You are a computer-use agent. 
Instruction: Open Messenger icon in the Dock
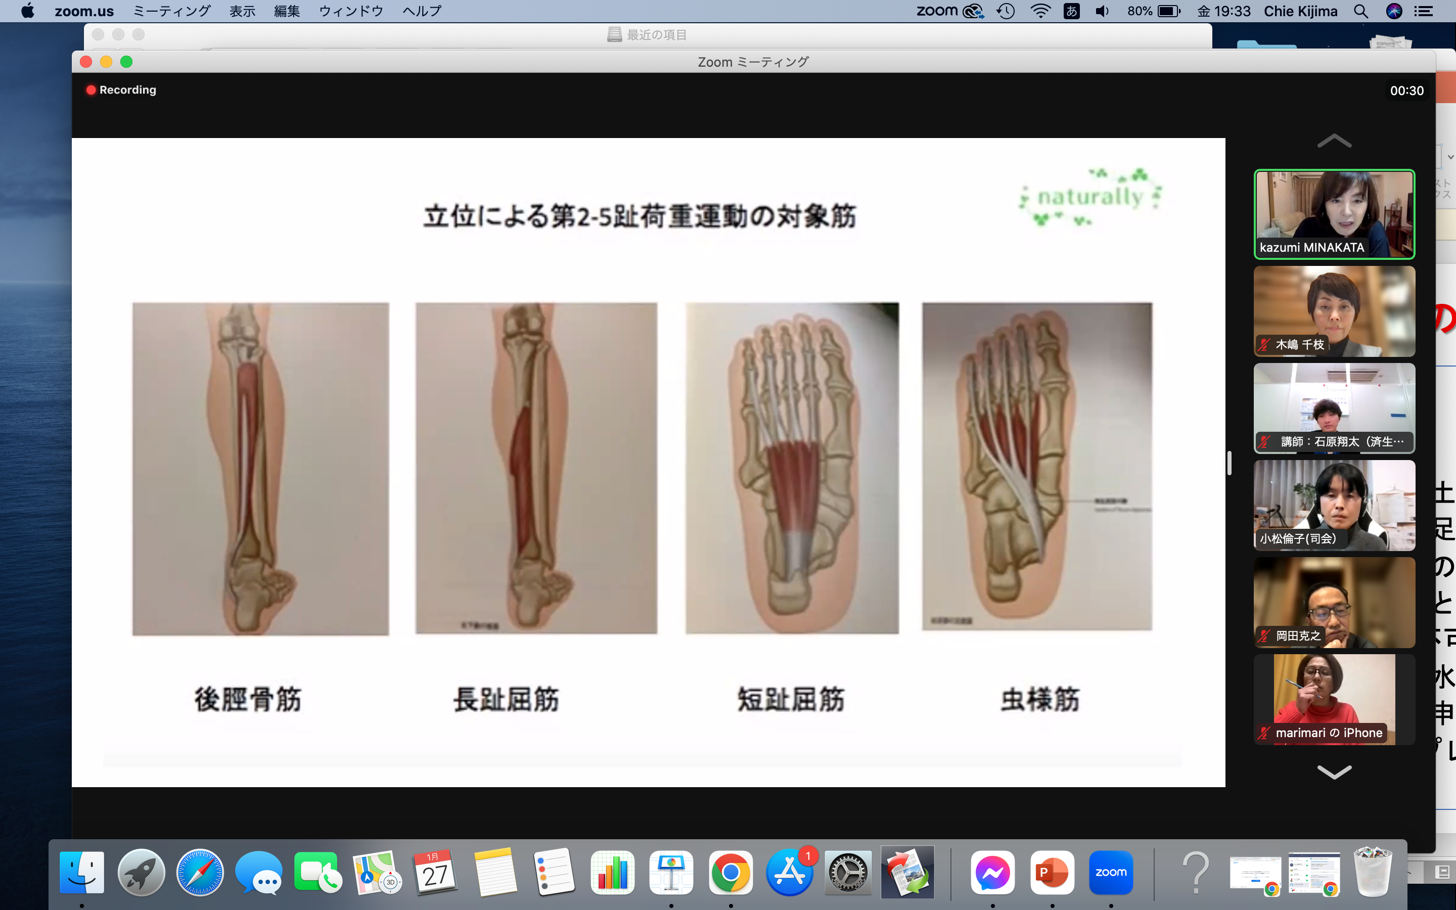click(x=992, y=872)
